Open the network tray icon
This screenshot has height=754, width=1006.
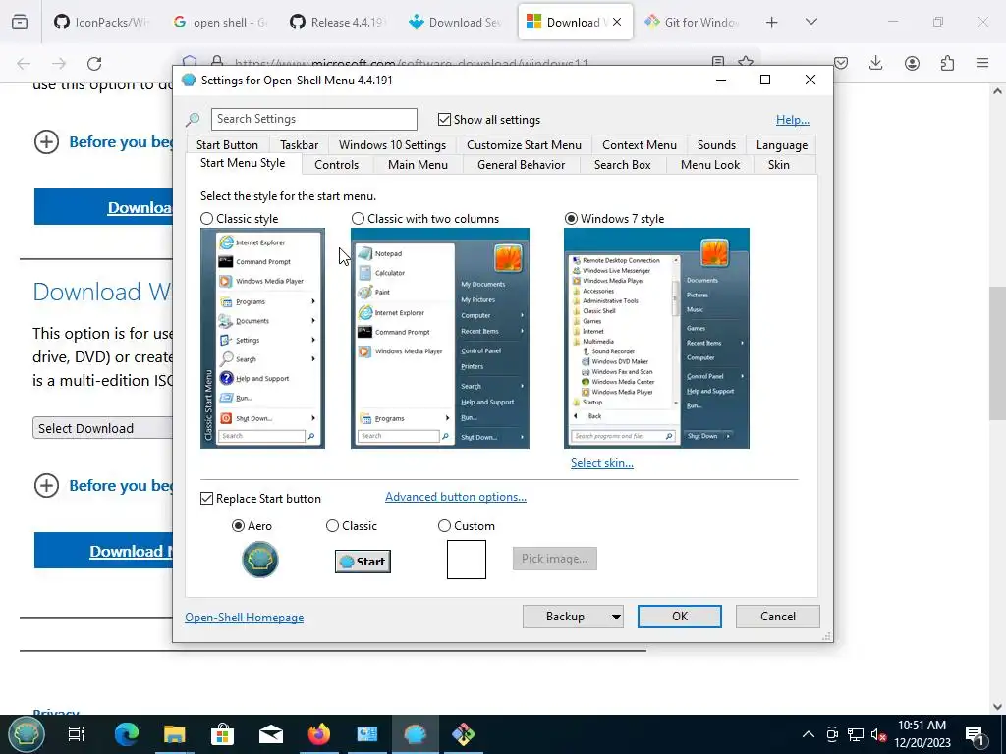tap(856, 734)
